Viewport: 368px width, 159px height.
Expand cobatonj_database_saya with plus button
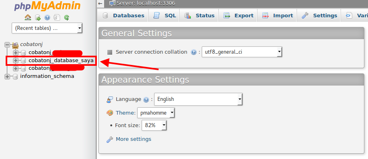pos(16,61)
